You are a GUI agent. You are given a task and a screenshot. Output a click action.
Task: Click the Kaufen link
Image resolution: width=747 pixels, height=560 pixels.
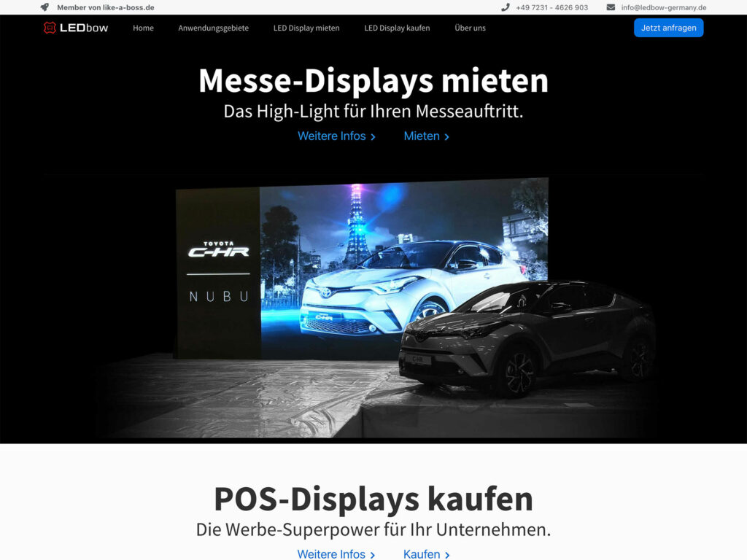click(426, 554)
